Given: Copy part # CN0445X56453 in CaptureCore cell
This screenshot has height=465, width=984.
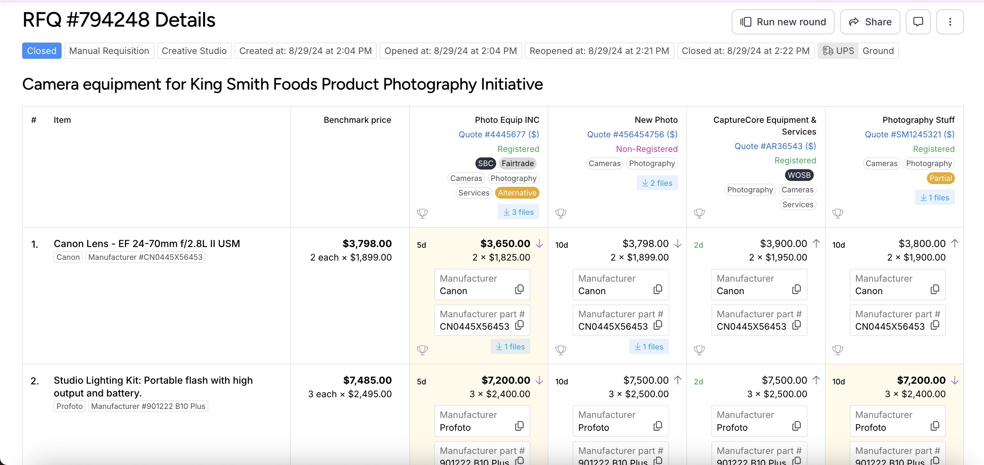Looking at the screenshot, I should tap(796, 325).
